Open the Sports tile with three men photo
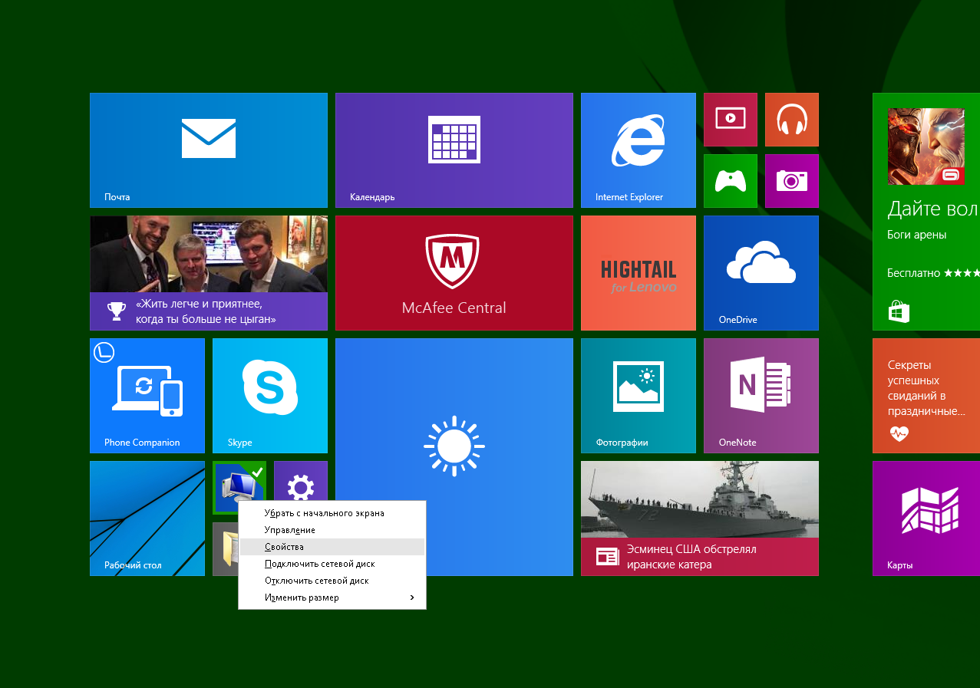 (209, 273)
